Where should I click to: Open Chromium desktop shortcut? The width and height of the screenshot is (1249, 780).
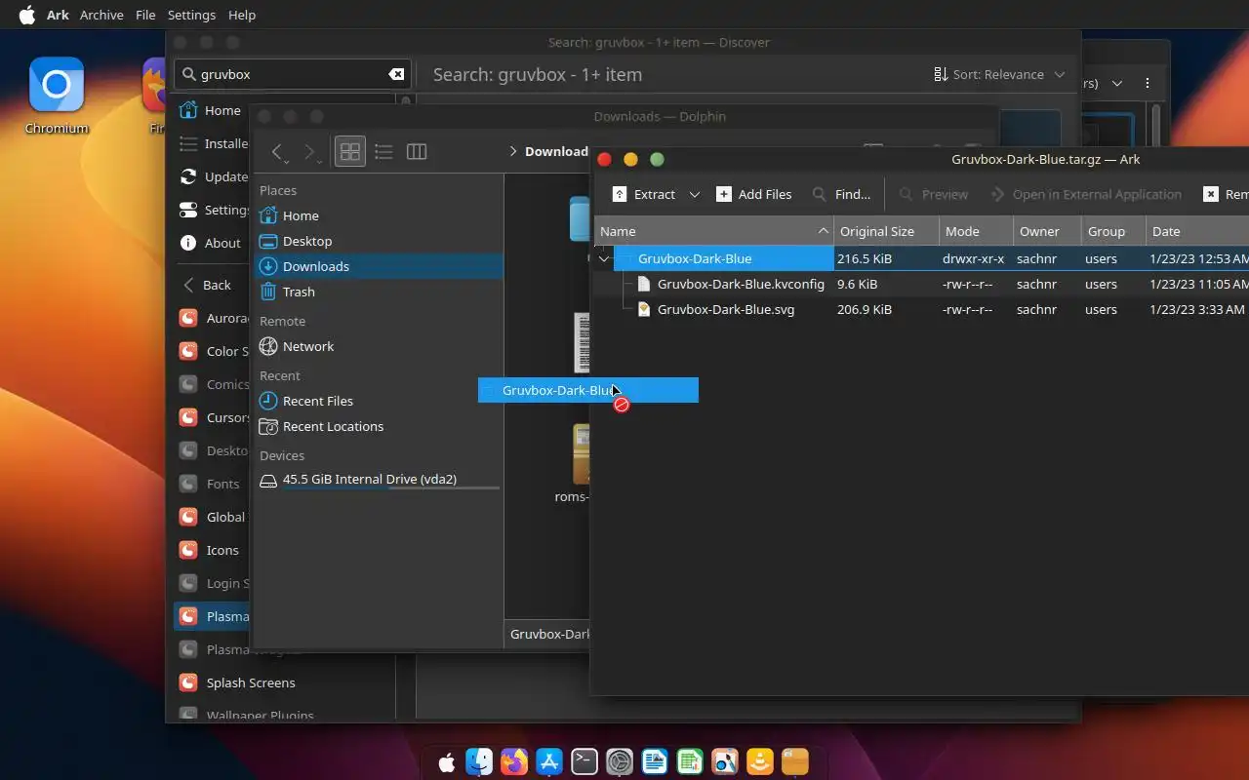click(57, 96)
